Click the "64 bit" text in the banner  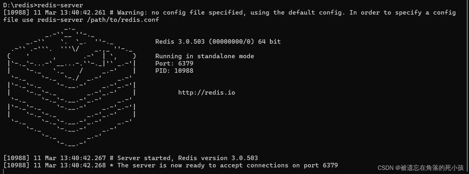269,41
